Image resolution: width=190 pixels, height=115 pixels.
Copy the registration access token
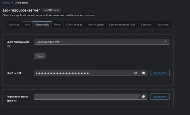[144, 97]
